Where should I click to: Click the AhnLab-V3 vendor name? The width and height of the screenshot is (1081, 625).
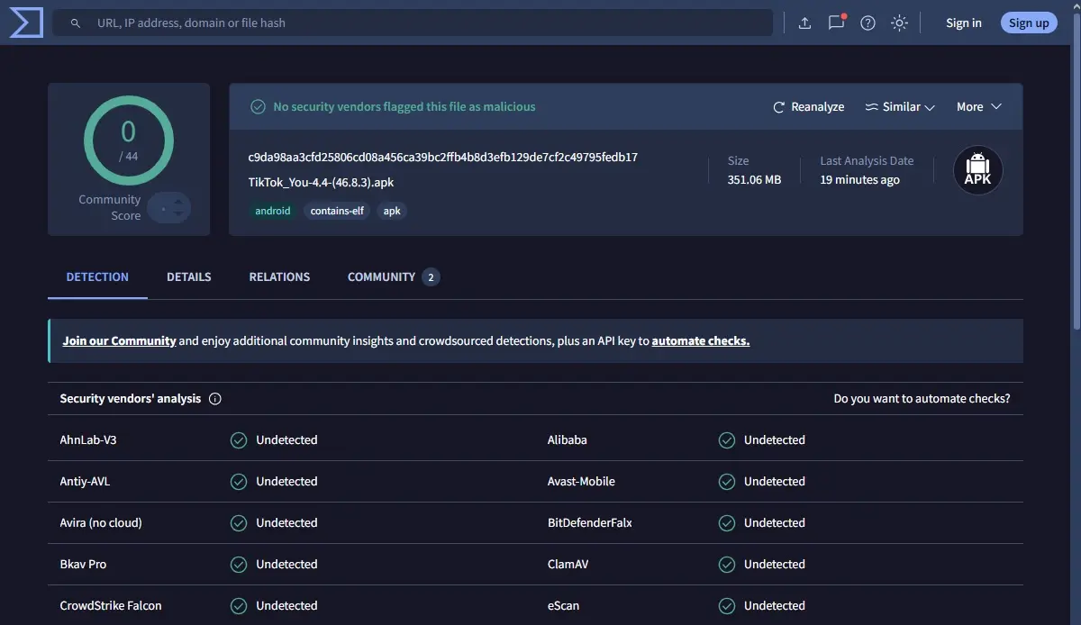pyautogui.click(x=88, y=440)
